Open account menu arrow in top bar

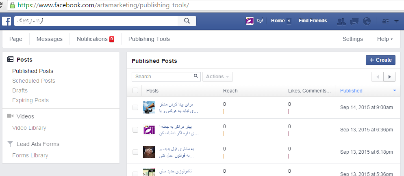coord(397,21)
